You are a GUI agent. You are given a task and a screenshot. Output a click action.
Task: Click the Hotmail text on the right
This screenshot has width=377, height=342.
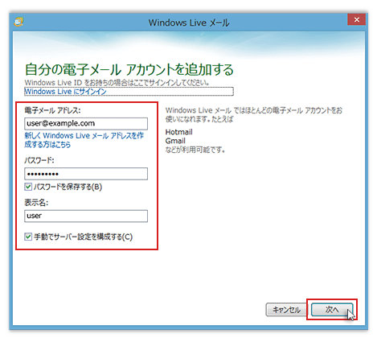pos(179,132)
